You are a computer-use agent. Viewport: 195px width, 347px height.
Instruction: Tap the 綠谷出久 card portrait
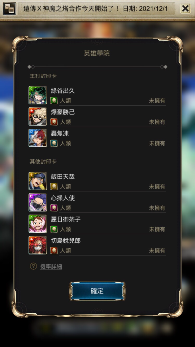tap(38, 95)
